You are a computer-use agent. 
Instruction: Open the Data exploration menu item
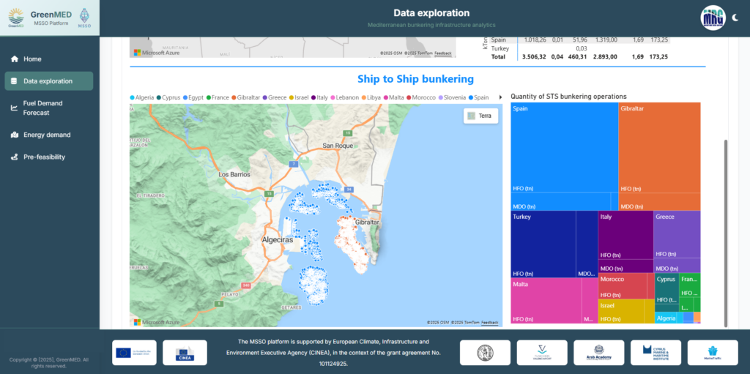[x=48, y=81]
